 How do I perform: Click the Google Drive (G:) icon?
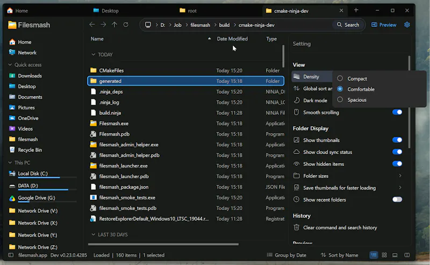click(12, 198)
